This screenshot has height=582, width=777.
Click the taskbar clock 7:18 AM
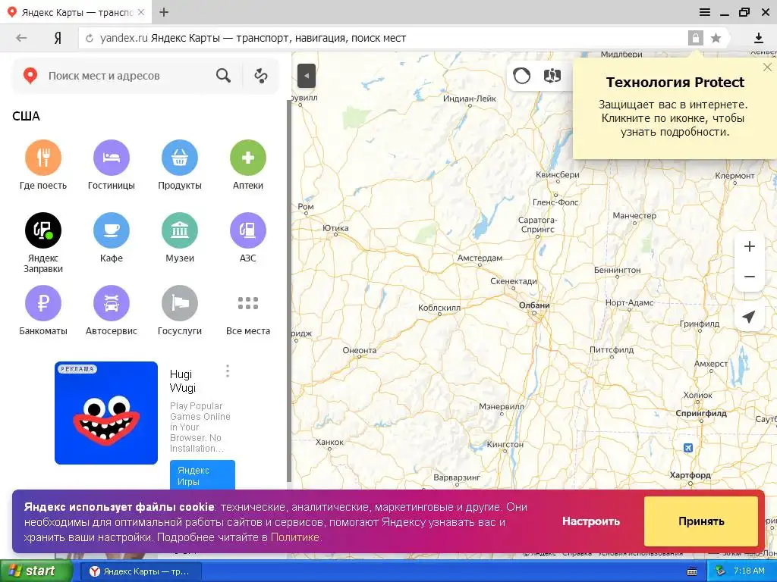(749, 571)
